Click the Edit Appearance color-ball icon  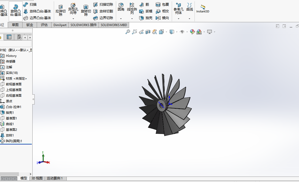[192, 32]
